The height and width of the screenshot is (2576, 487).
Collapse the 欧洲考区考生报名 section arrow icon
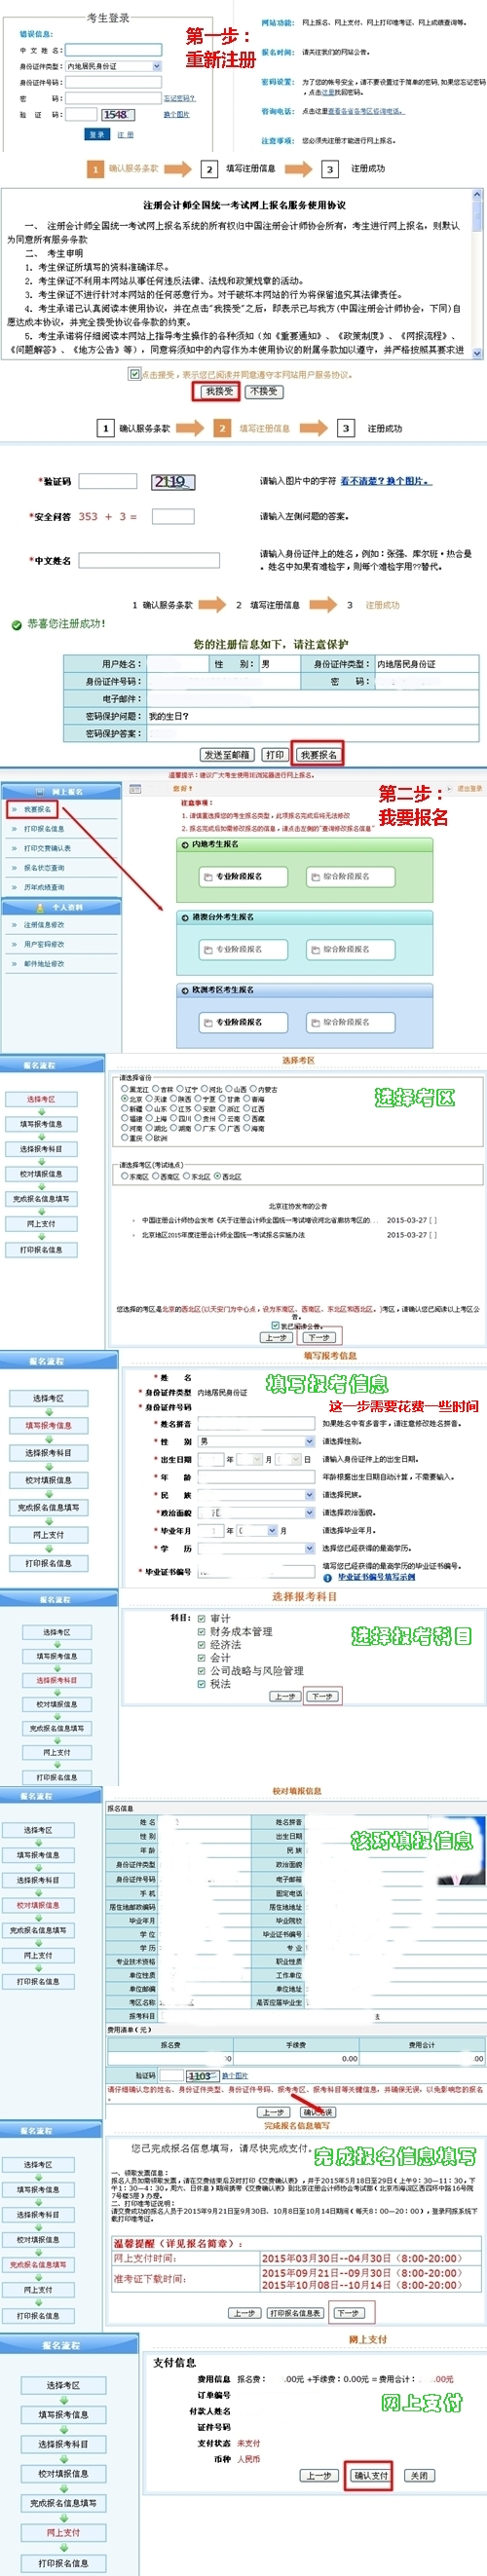tap(185, 990)
